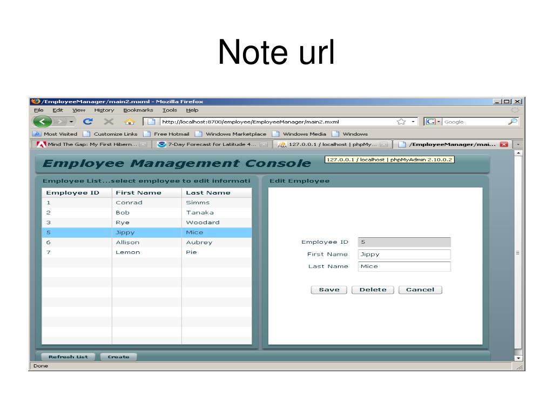Close the EmployeeManager tab with red X
The image size is (553, 415).
(504, 144)
